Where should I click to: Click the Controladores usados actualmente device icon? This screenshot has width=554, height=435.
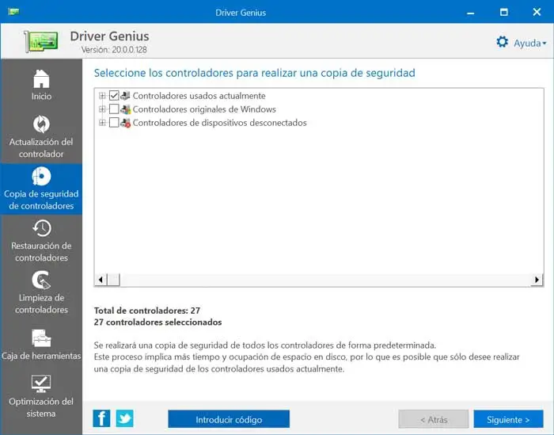(x=125, y=96)
